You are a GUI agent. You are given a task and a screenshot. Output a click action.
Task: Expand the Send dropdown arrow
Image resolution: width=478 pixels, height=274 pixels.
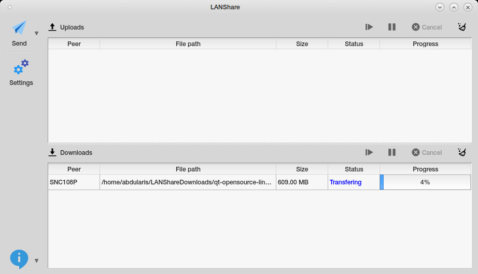click(37, 34)
